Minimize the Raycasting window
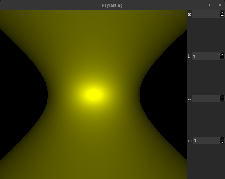The width and height of the screenshot is (225, 179). pyautogui.click(x=201, y=5)
